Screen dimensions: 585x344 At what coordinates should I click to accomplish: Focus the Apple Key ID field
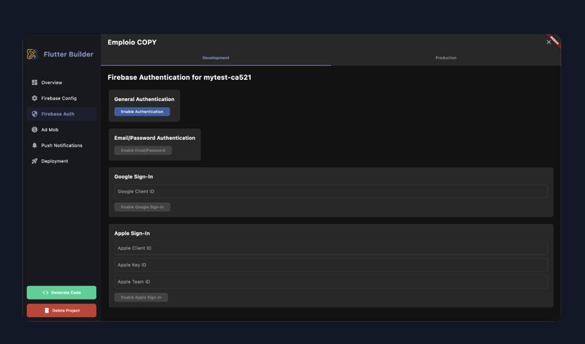331,265
